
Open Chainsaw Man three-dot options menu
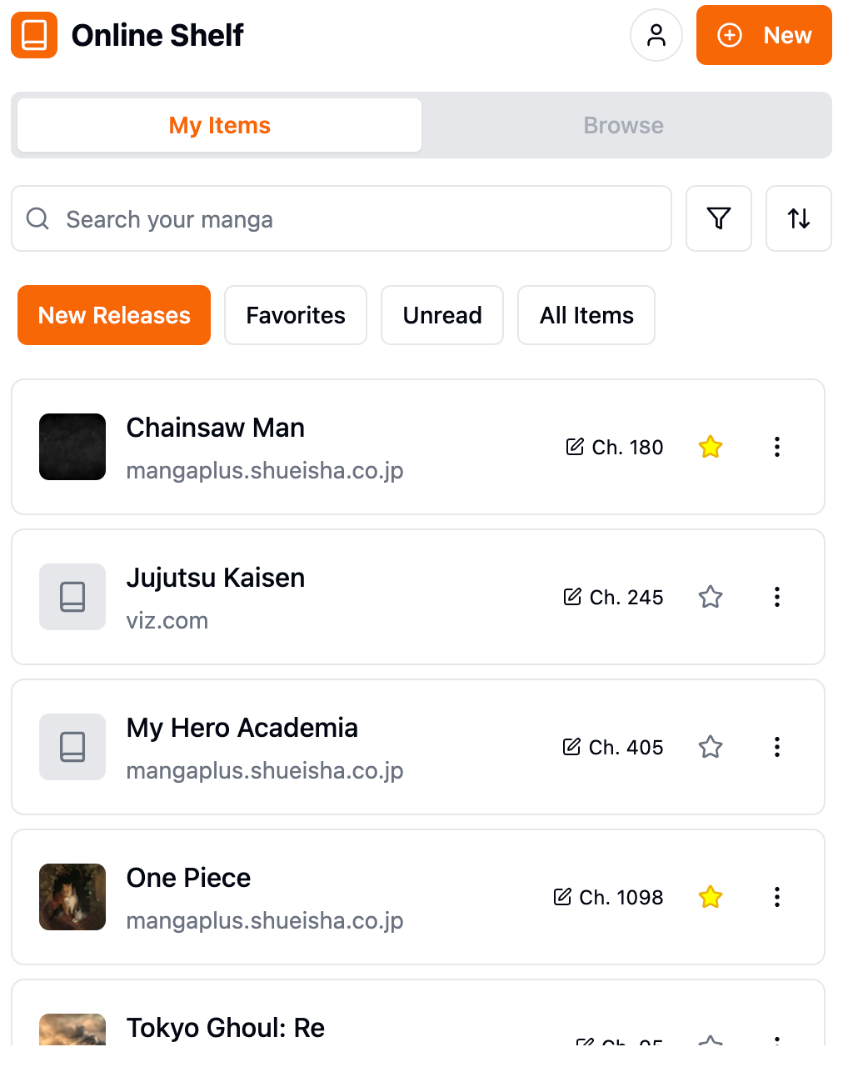click(x=776, y=448)
